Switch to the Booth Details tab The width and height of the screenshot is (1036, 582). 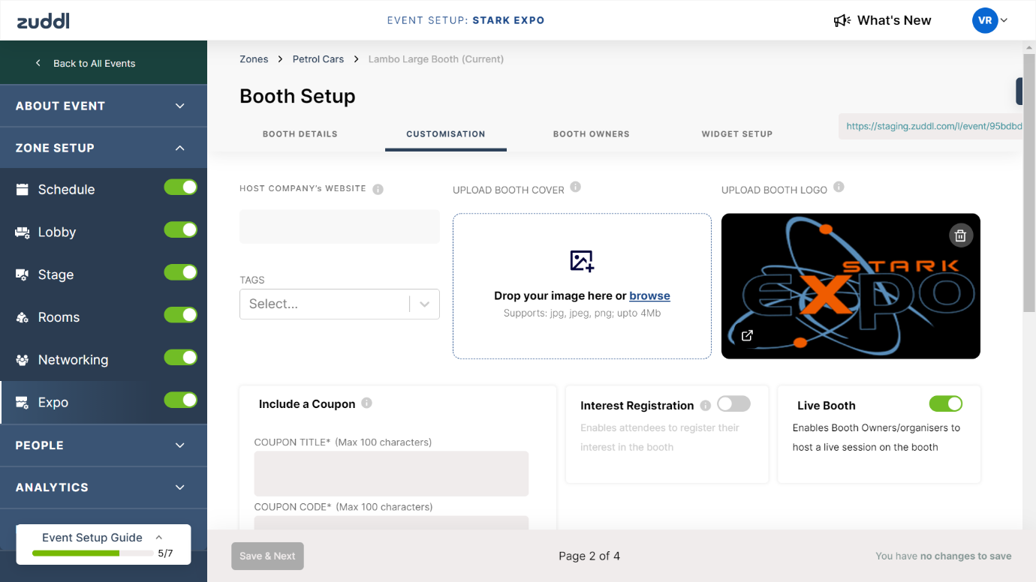tap(300, 134)
